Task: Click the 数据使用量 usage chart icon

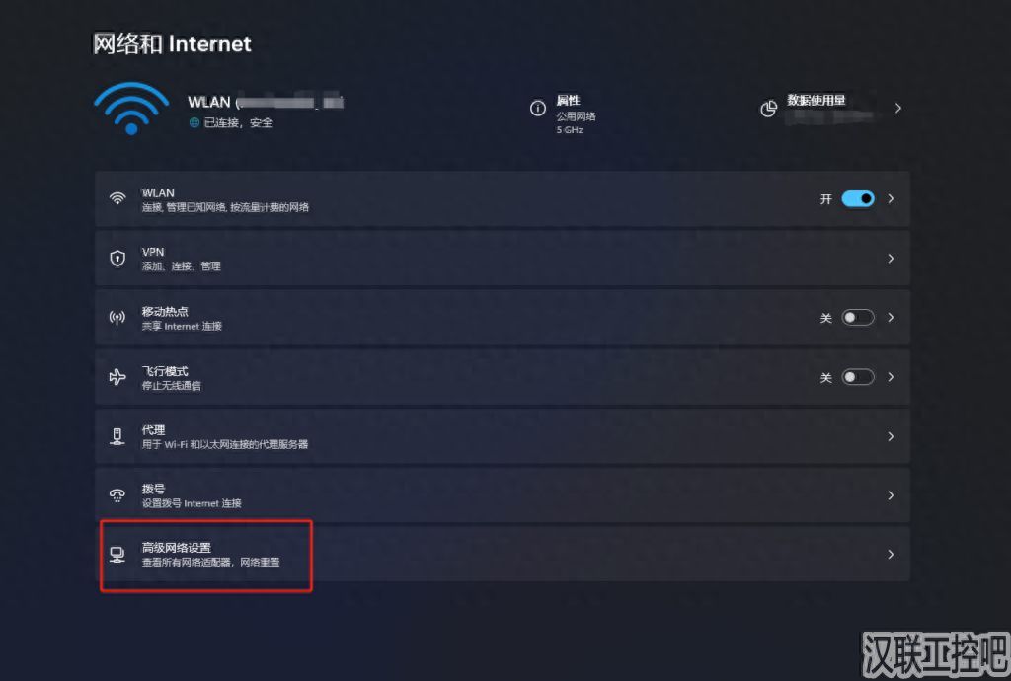Action: point(769,109)
